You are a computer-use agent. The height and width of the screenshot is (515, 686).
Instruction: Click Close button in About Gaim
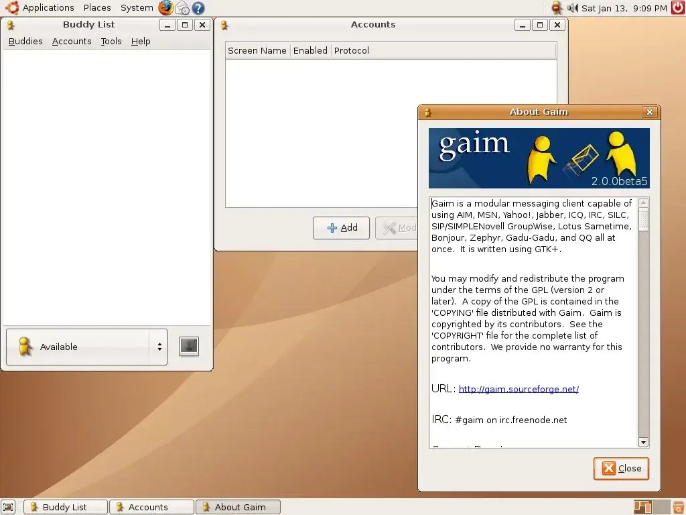621,469
